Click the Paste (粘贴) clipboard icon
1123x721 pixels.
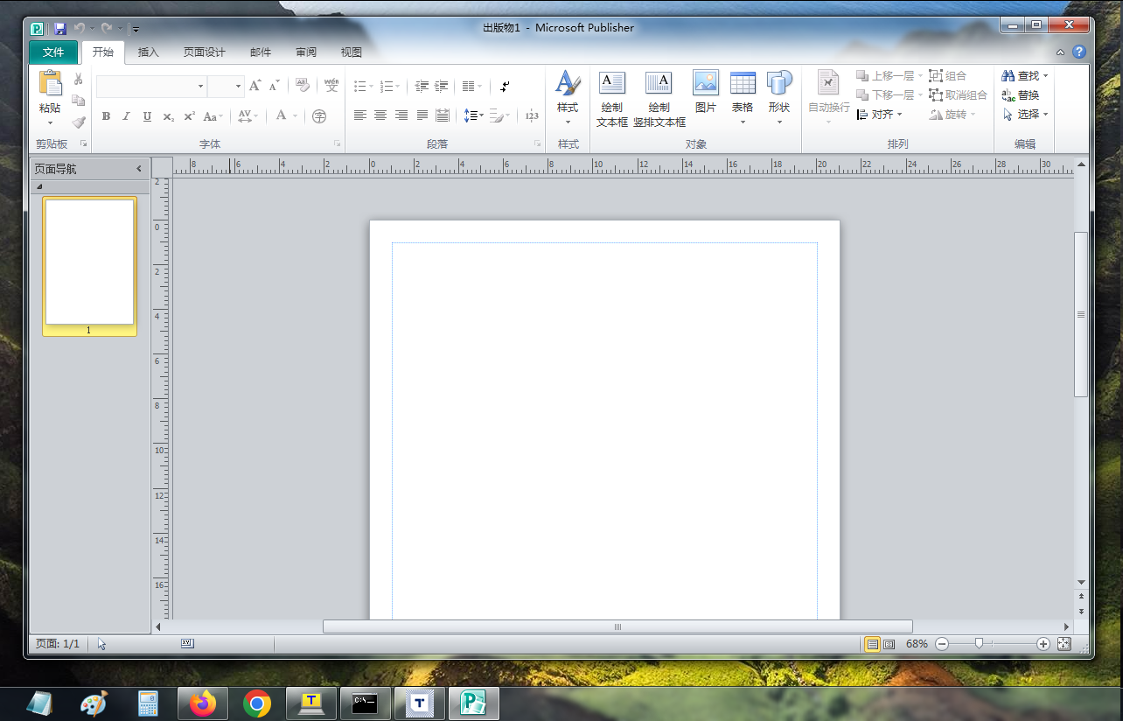[50, 85]
